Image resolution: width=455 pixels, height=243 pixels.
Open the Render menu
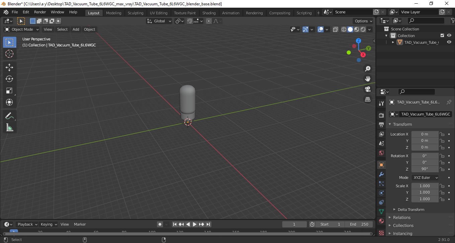[40, 12]
